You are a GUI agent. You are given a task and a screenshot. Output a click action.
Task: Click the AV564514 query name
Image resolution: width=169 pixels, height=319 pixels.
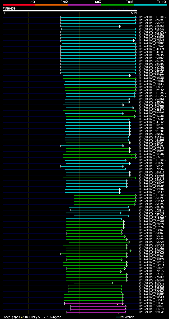[x=10, y=8]
